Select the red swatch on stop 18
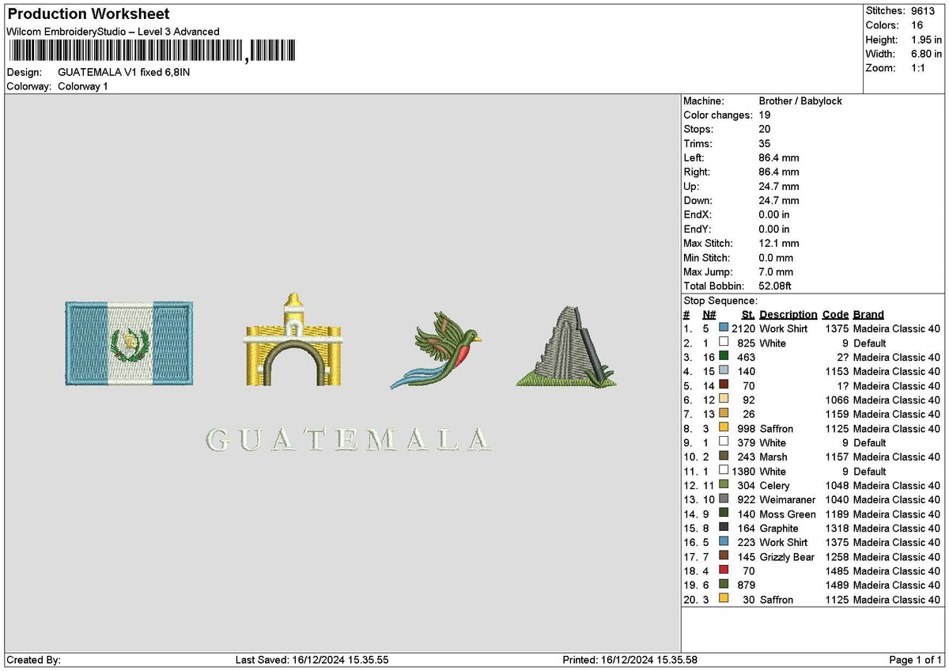949x671 pixels. click(724, 570)
